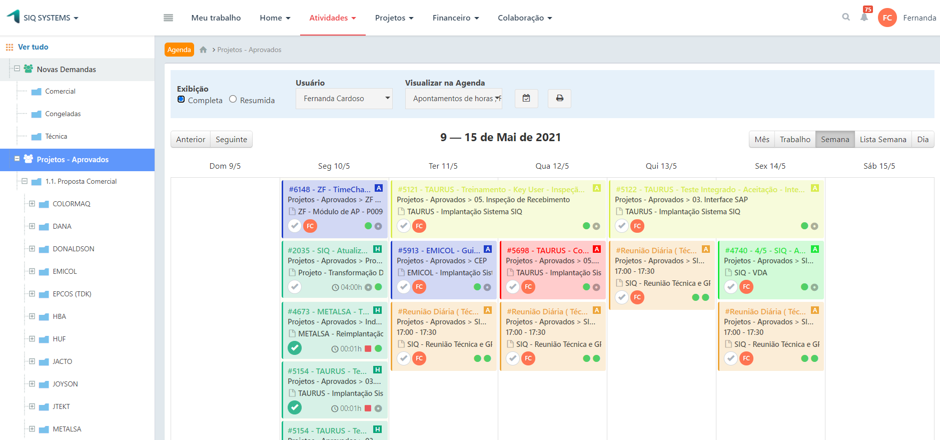The image size is (940, 440).
Task: Open Meu trabalho menu item
Action: [x=216, y=18]
